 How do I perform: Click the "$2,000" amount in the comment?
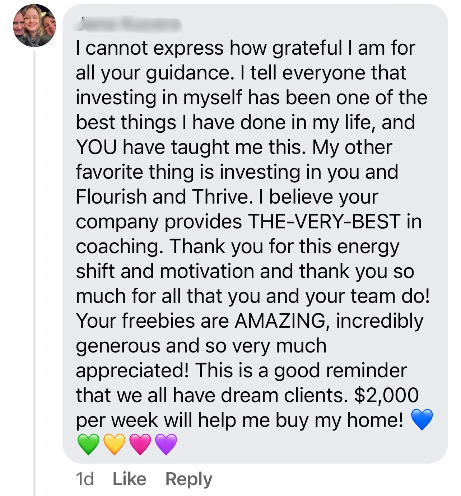tap(386, 395)
